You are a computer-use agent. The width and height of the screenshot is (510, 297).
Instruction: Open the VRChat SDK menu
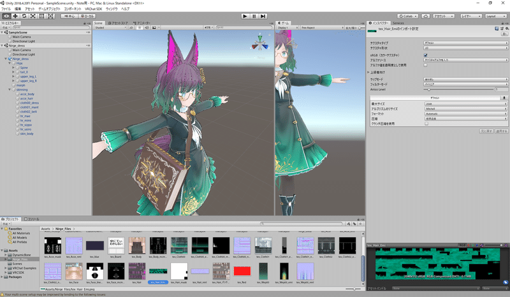click(x=93, y=9)
